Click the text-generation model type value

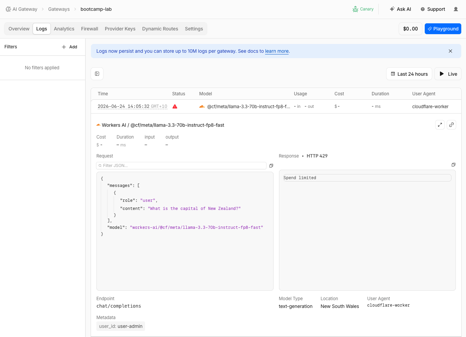(x=296, y=306)
